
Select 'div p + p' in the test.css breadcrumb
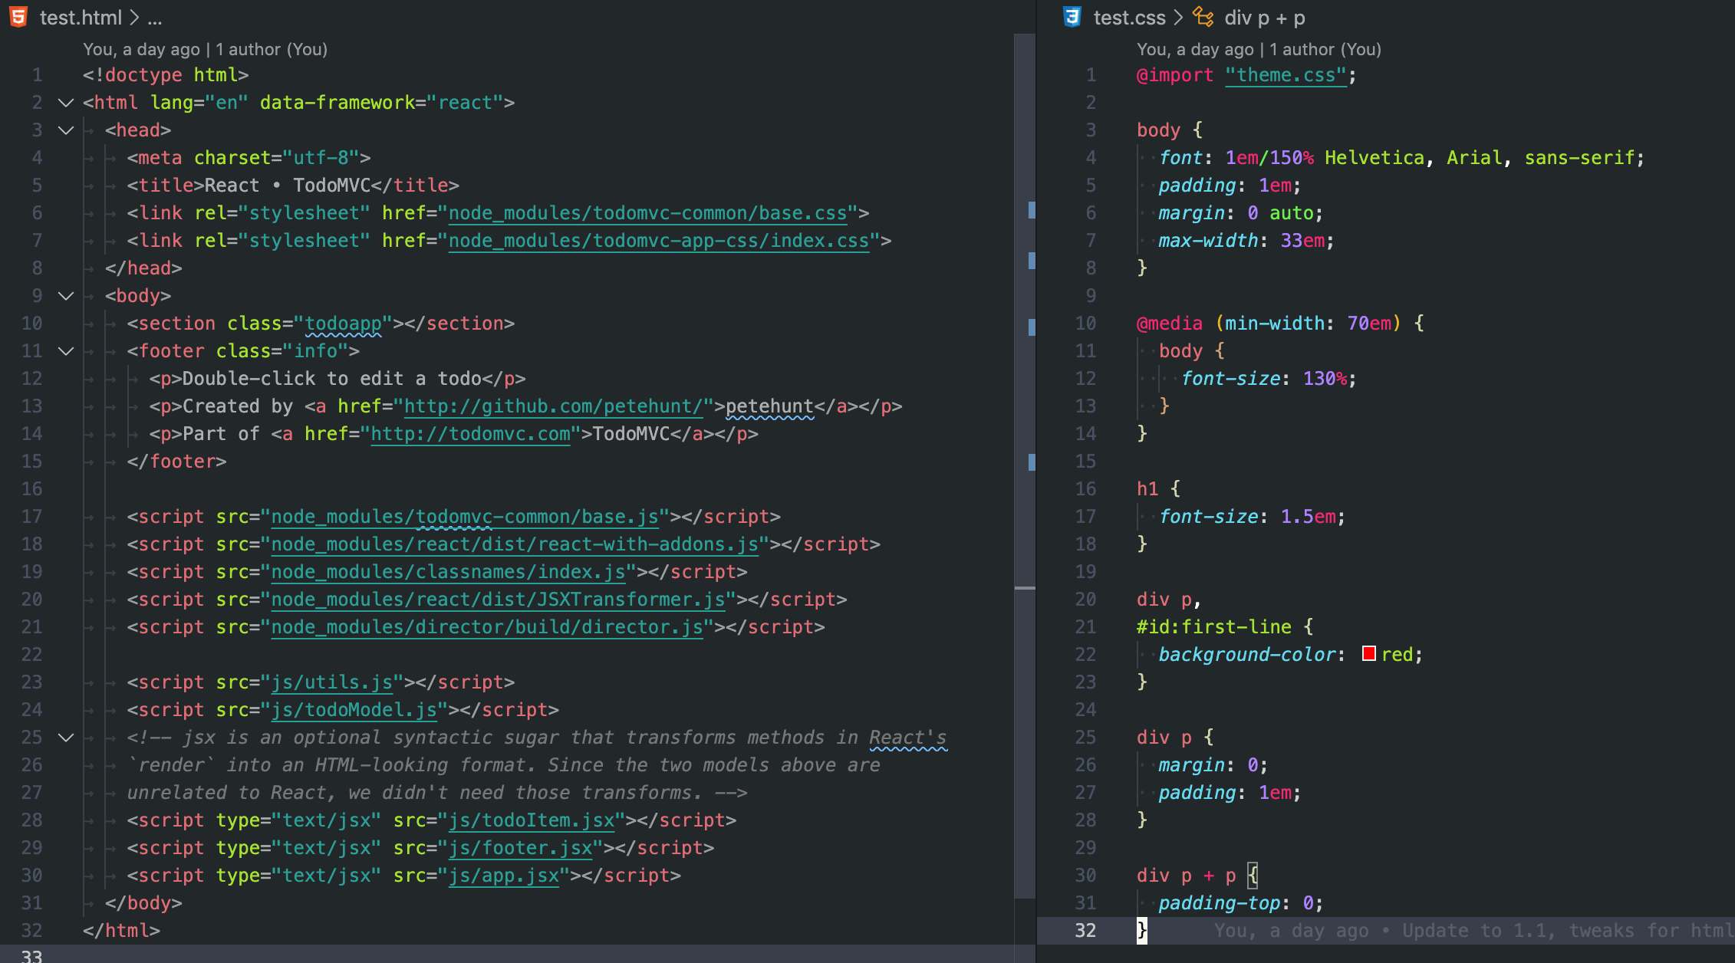pos(1264,17)
